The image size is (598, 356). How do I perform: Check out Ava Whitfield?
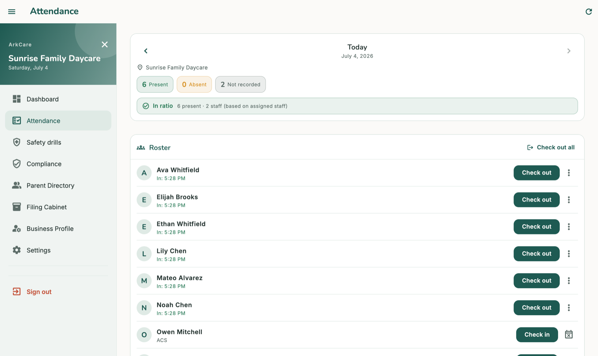pos(536,173)
